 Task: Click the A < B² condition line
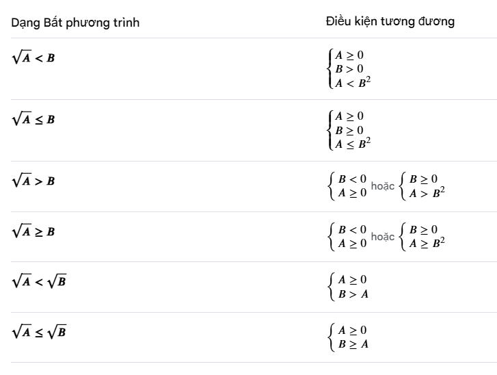click(352, 83)
